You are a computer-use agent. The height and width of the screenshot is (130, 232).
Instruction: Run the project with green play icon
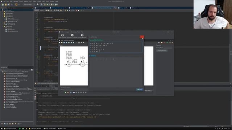point(47,5)
